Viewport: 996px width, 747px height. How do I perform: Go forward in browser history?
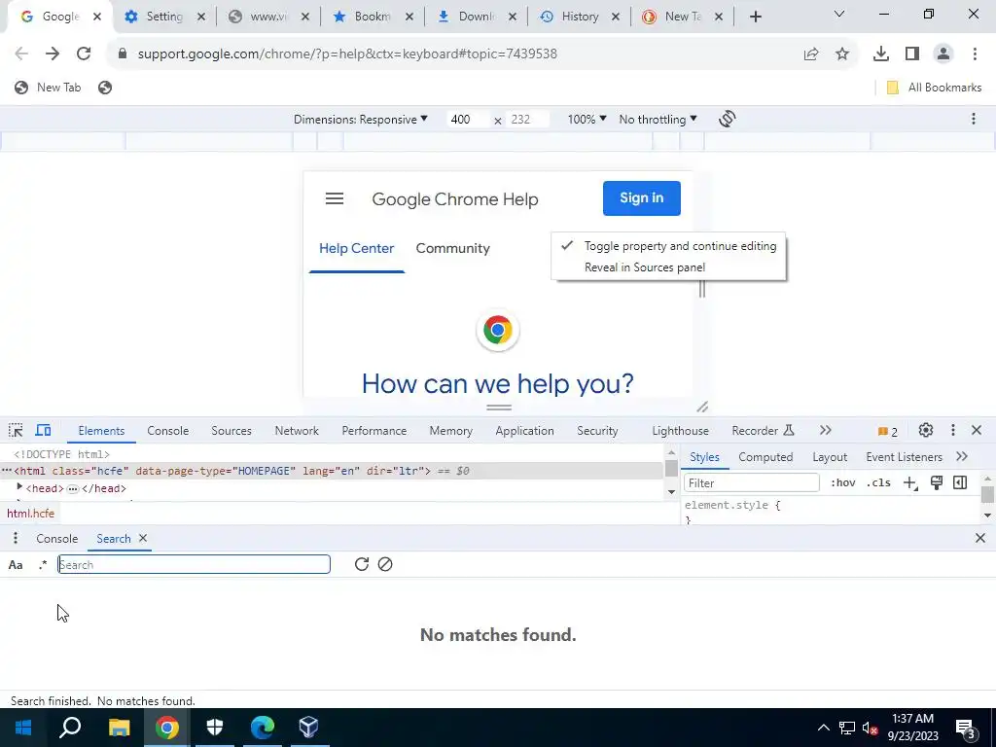(53, 54)
